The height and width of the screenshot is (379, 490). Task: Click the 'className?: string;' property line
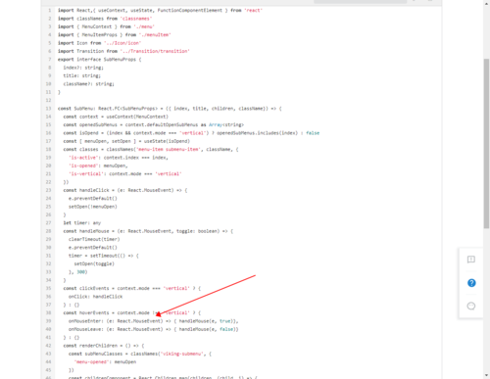(88, 84)
